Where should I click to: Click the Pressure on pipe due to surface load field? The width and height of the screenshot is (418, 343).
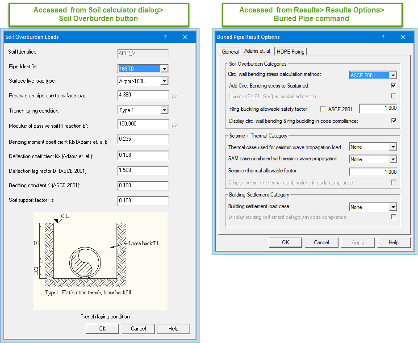pyautogui.click(x=143, y=95)
